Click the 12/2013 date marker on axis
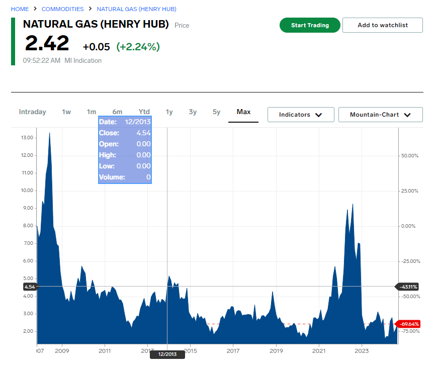 [167, 354]
